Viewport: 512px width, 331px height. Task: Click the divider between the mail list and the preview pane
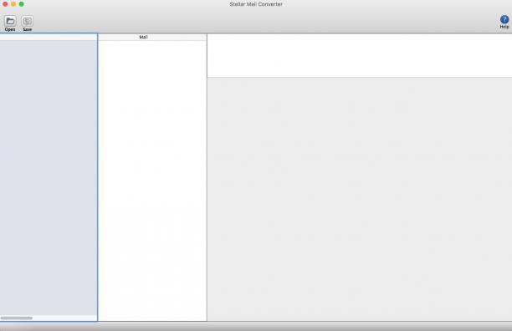(207, 177)
